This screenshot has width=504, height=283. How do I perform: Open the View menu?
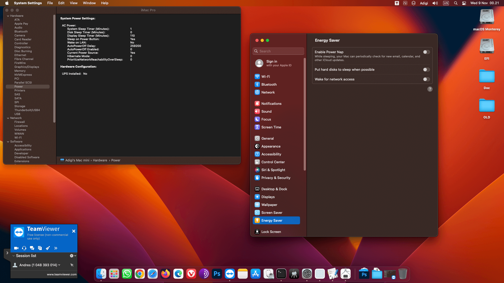tap(73, 3)
